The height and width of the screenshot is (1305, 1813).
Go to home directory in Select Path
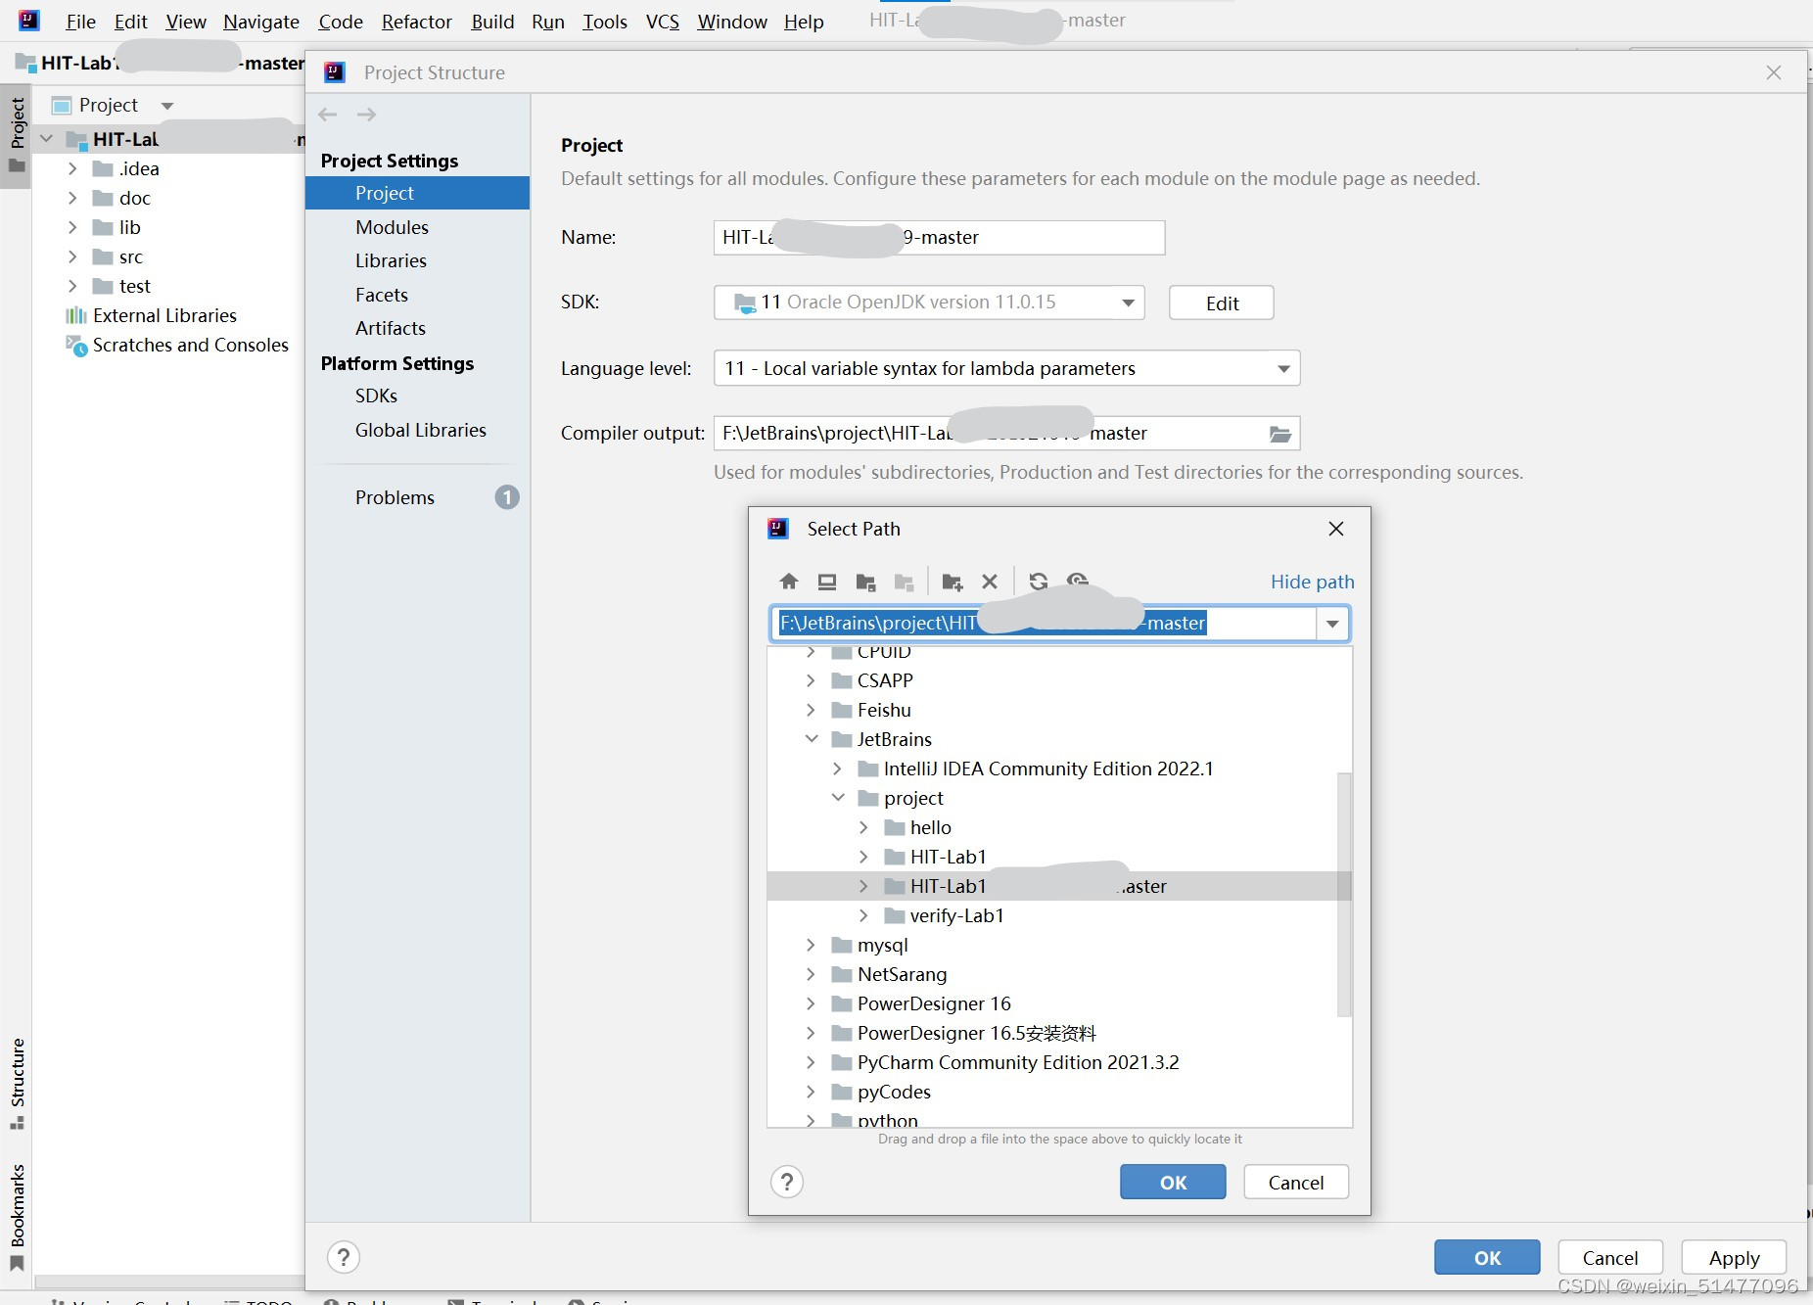click(789, 582)
